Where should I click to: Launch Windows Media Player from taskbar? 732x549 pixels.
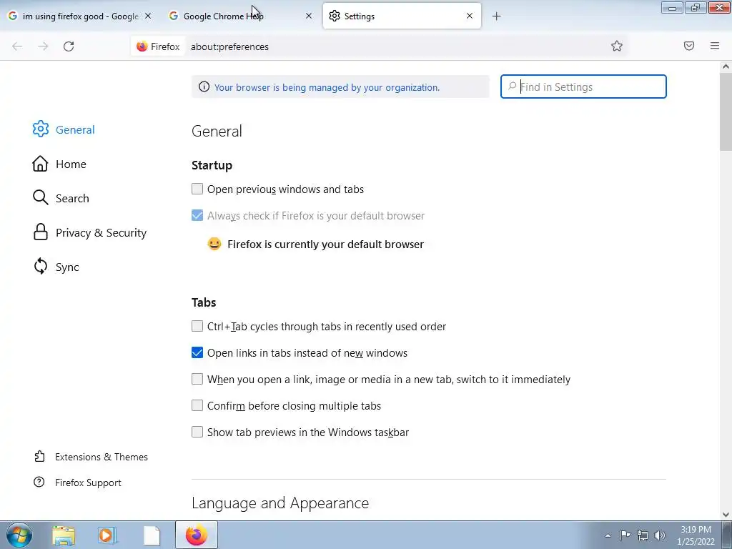click(107, 535)
